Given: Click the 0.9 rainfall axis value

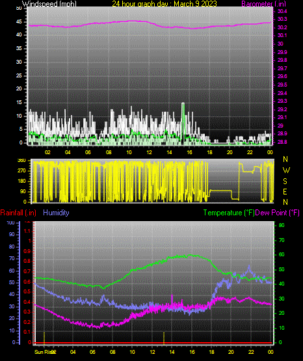Looking at the screenshot, I should [x=27, y=251].
